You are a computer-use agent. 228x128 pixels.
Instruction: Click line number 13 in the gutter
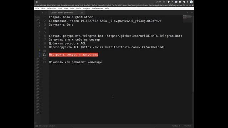(44, 62)
